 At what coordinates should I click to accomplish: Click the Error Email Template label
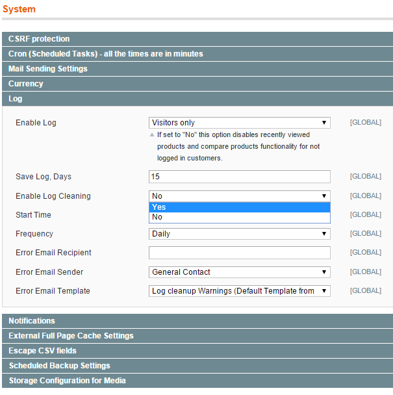tap(53, 291)
